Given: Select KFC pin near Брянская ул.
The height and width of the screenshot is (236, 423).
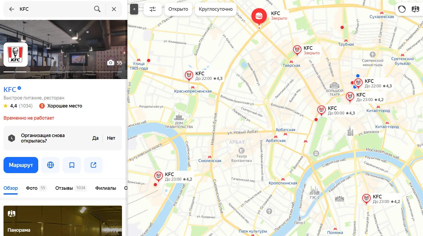Looking at the screenshot, I should [158, 176].
